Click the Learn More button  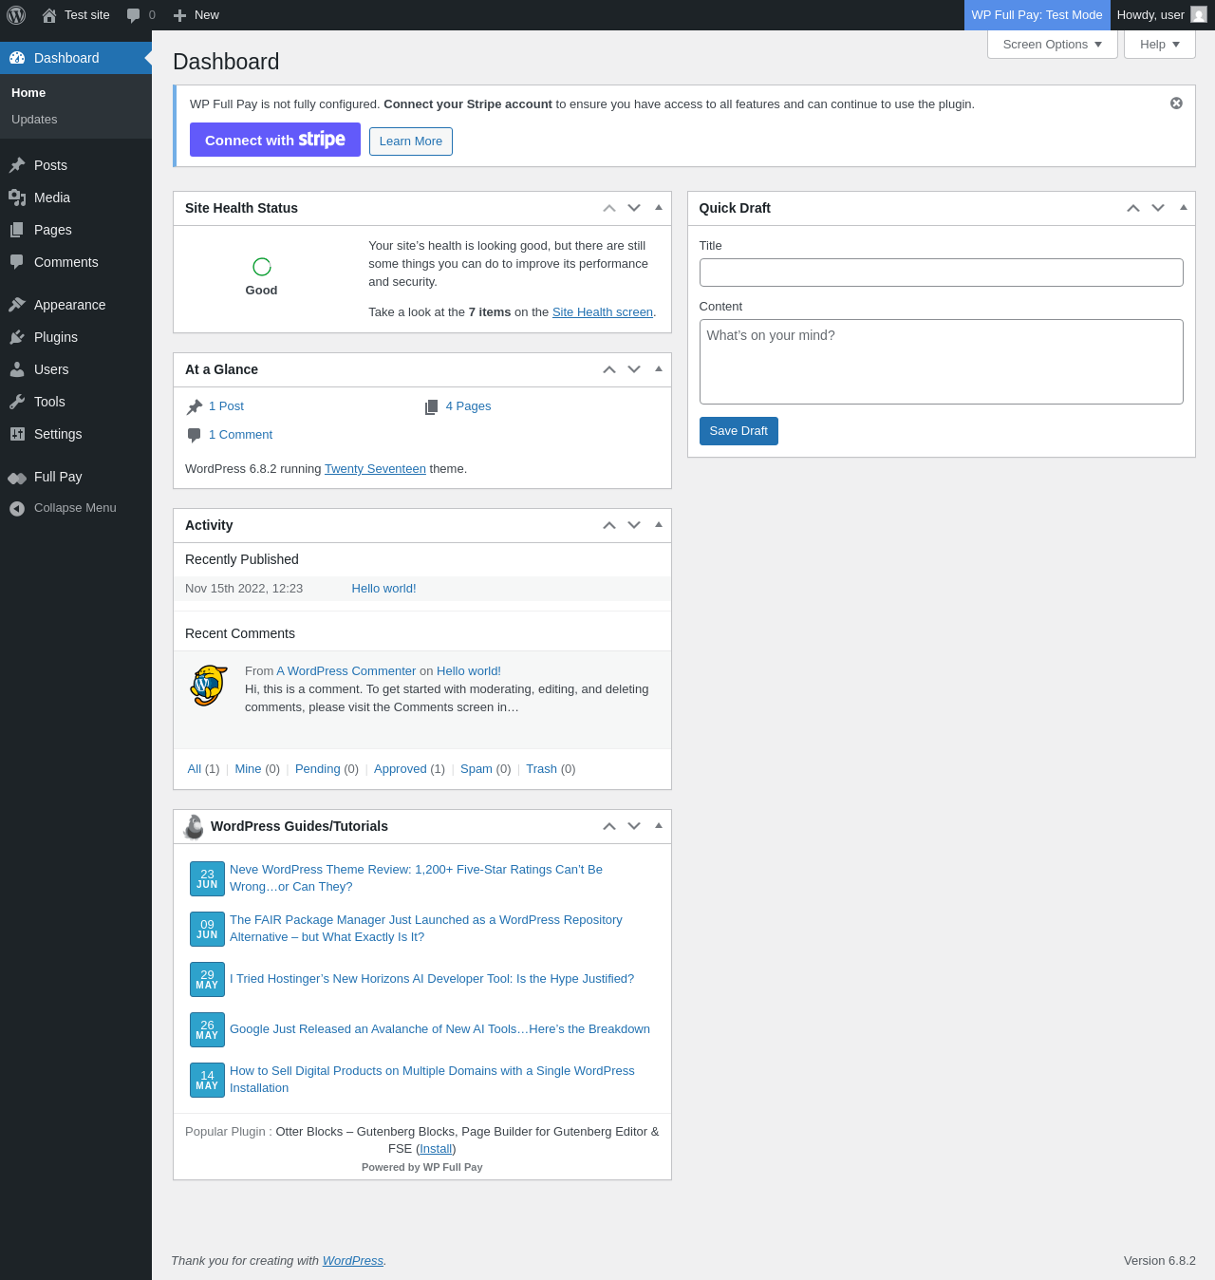411,141
